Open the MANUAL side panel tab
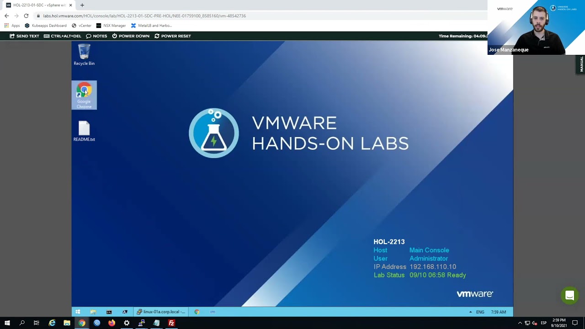This screenshot has height=329, width=585. point(581,64)
